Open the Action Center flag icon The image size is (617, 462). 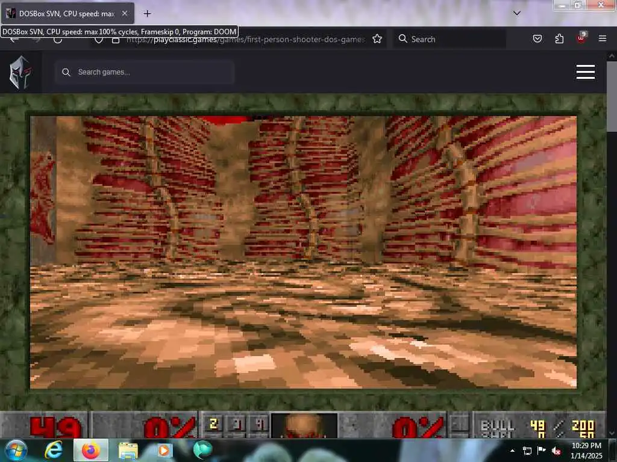point(542,450)
